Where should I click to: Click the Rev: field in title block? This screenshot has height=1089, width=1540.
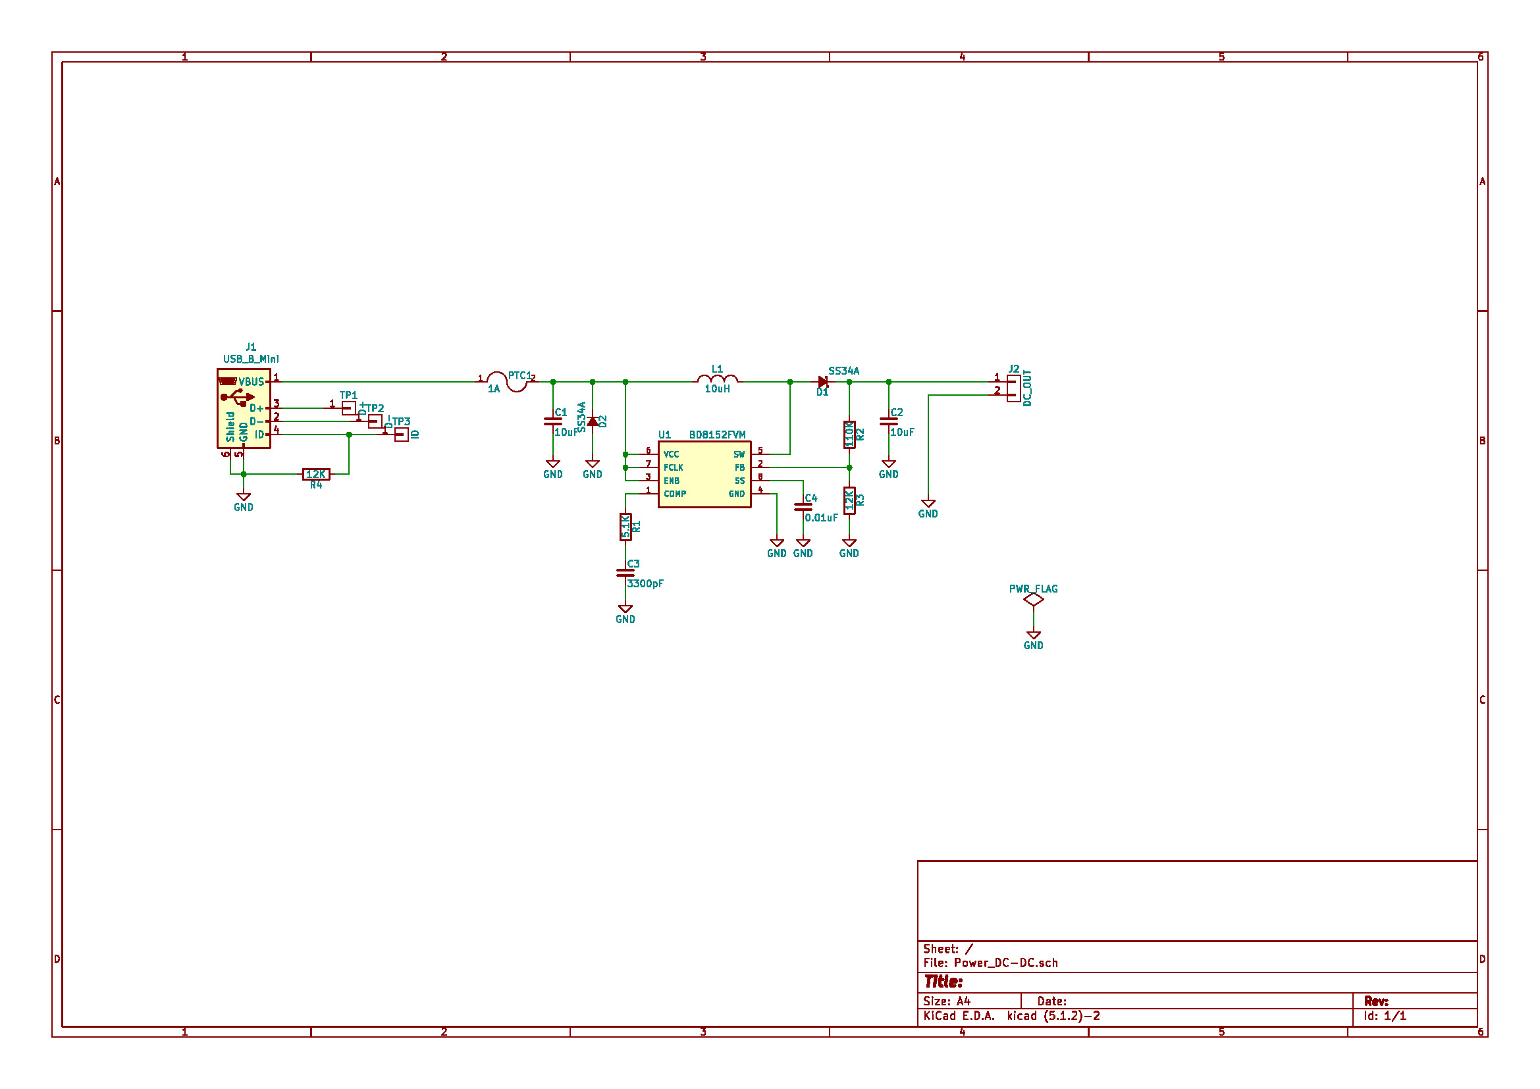point(1375,1001)
